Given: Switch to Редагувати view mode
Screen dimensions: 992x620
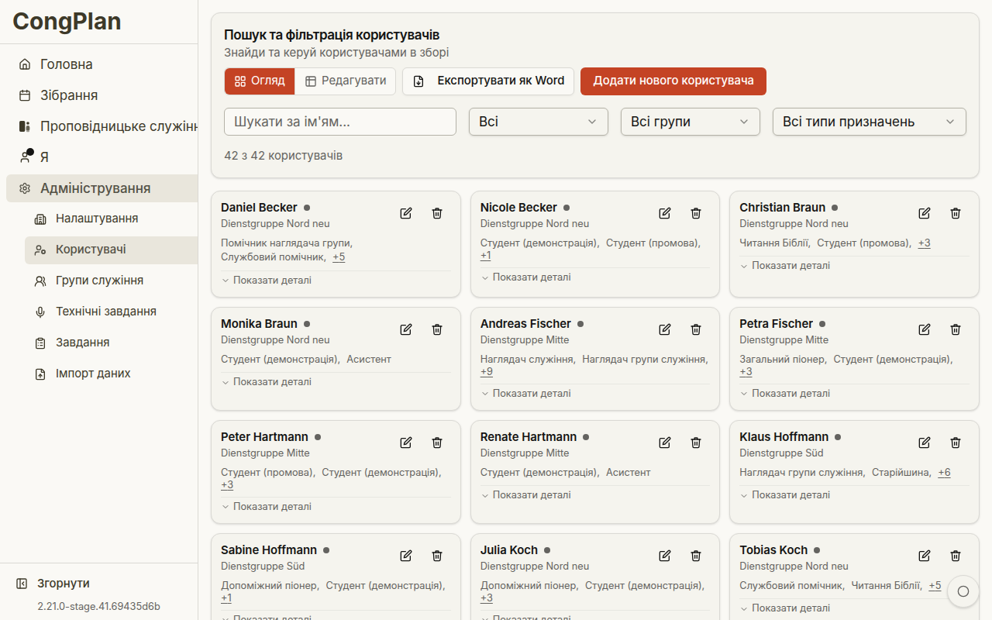Looking at the screenshot, I should click(x=346, y=81).
